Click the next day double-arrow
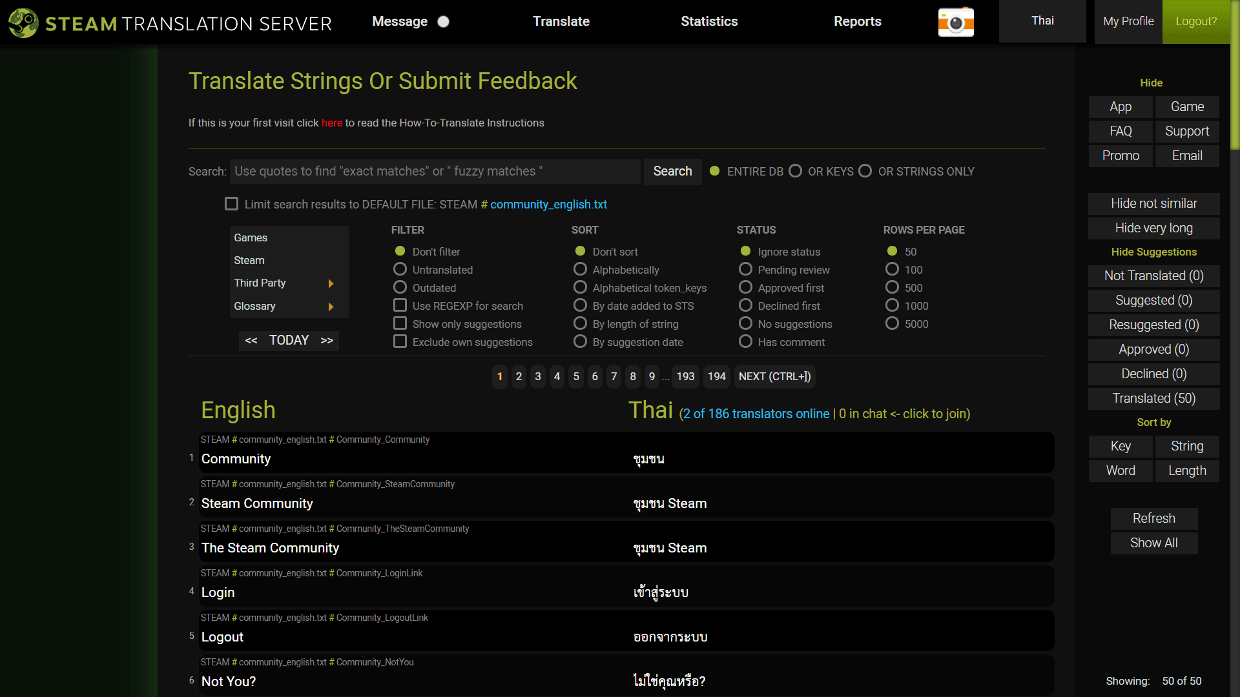 click(327, 341)
